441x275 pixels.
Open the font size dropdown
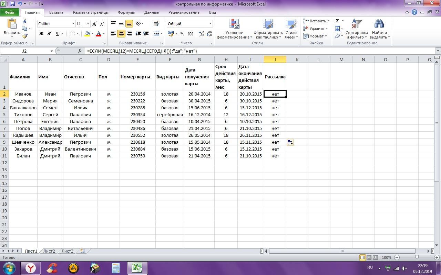(88, 24)
